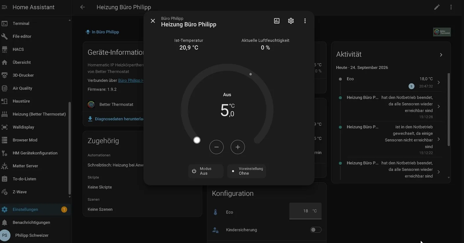Open Einstellungen in sidebar
The image size is (464, 243).
(35, 209)
